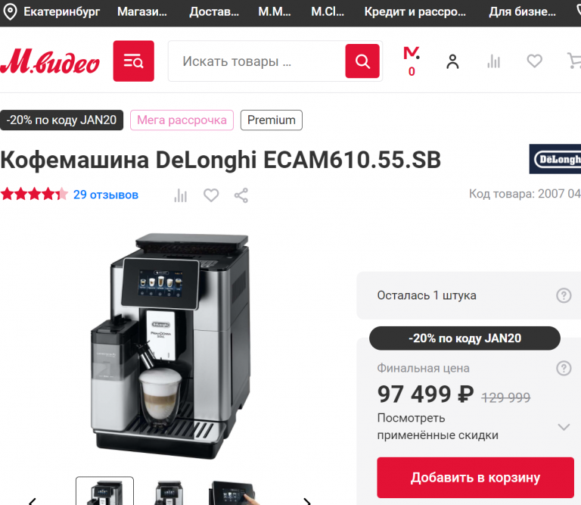581x505 pixels.
Task: Open help for Финальная цена
Action: pyautogui.click(x=564, y=368)
